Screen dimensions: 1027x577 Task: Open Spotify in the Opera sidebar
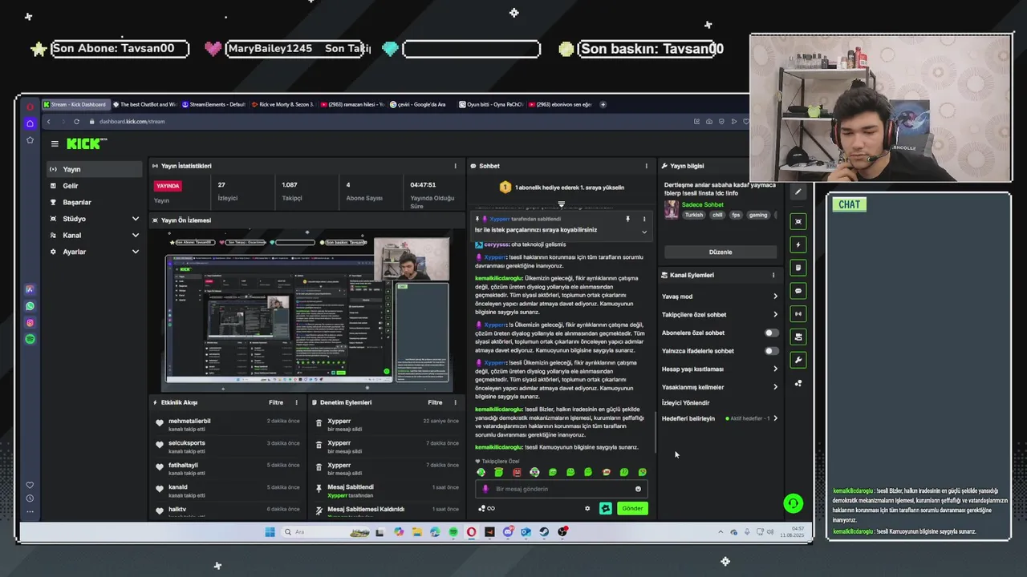click(x=30, y=339)
